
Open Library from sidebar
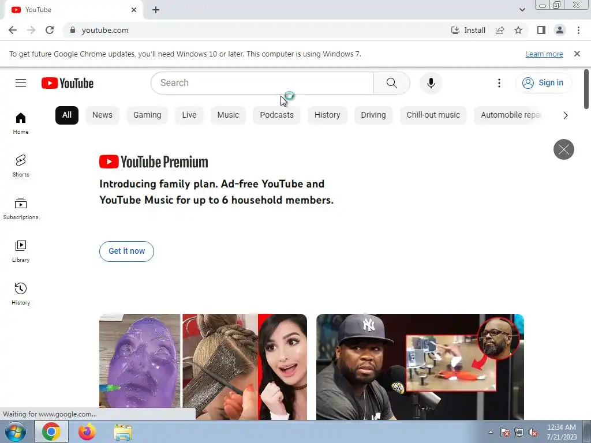[21, 251]
